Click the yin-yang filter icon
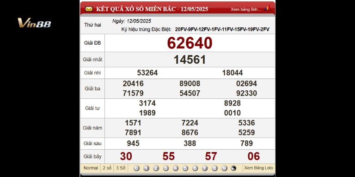This screenshot has height=177, width=355. [x=233, y=168]
